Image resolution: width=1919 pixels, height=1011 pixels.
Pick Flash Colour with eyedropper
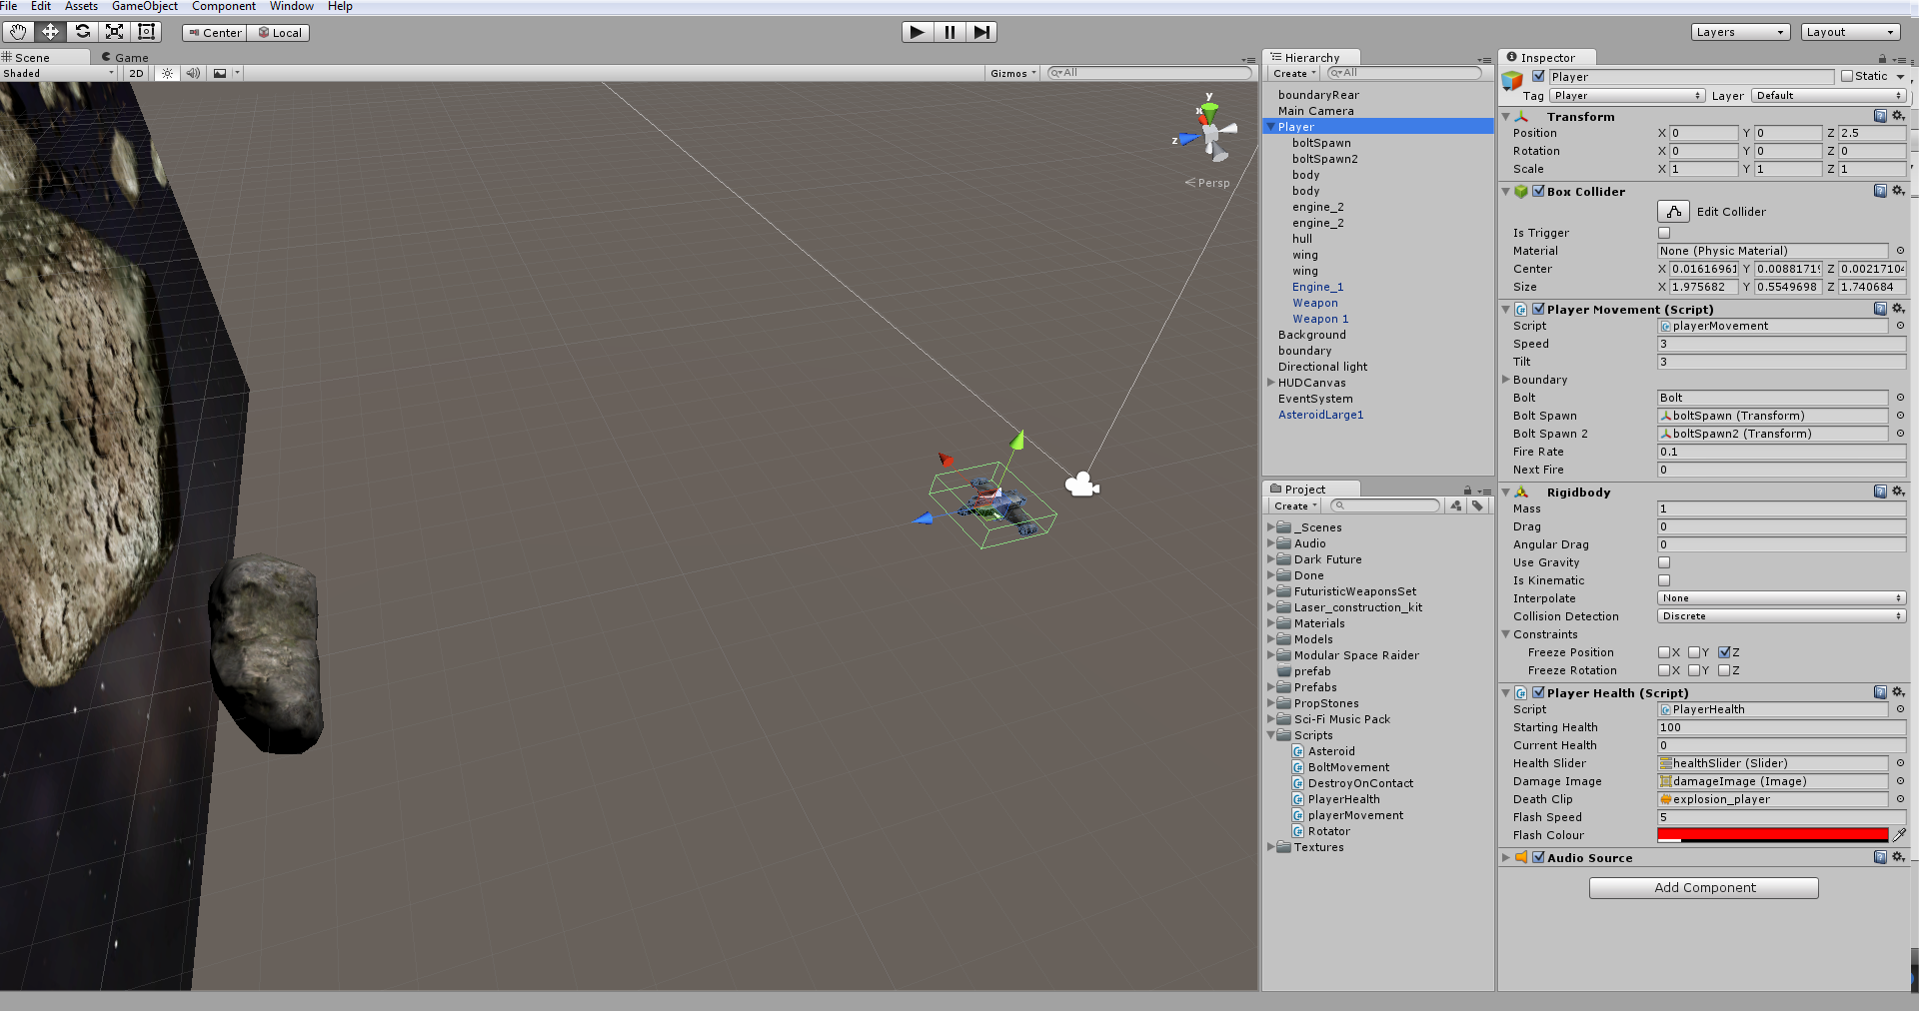tap(1899, 835)
